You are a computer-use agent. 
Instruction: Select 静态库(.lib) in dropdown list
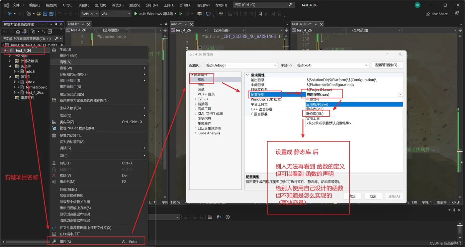pyautogui.click(x=354, y=114)
